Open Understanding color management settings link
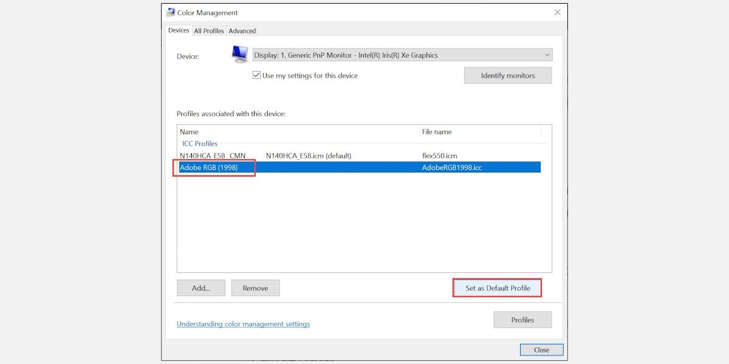This screenshot has height=364, width=729. (243, 324)
